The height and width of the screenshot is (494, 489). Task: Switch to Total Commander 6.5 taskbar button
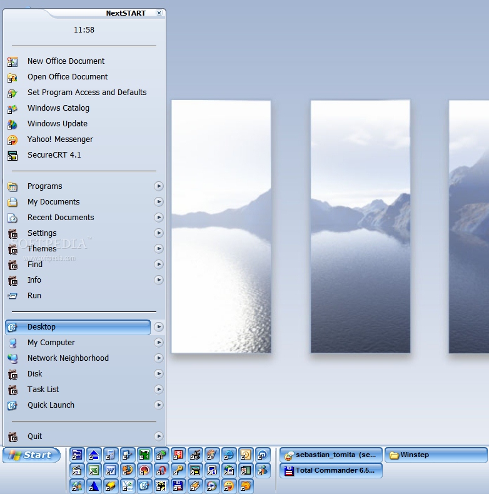(x=331, y=471)
